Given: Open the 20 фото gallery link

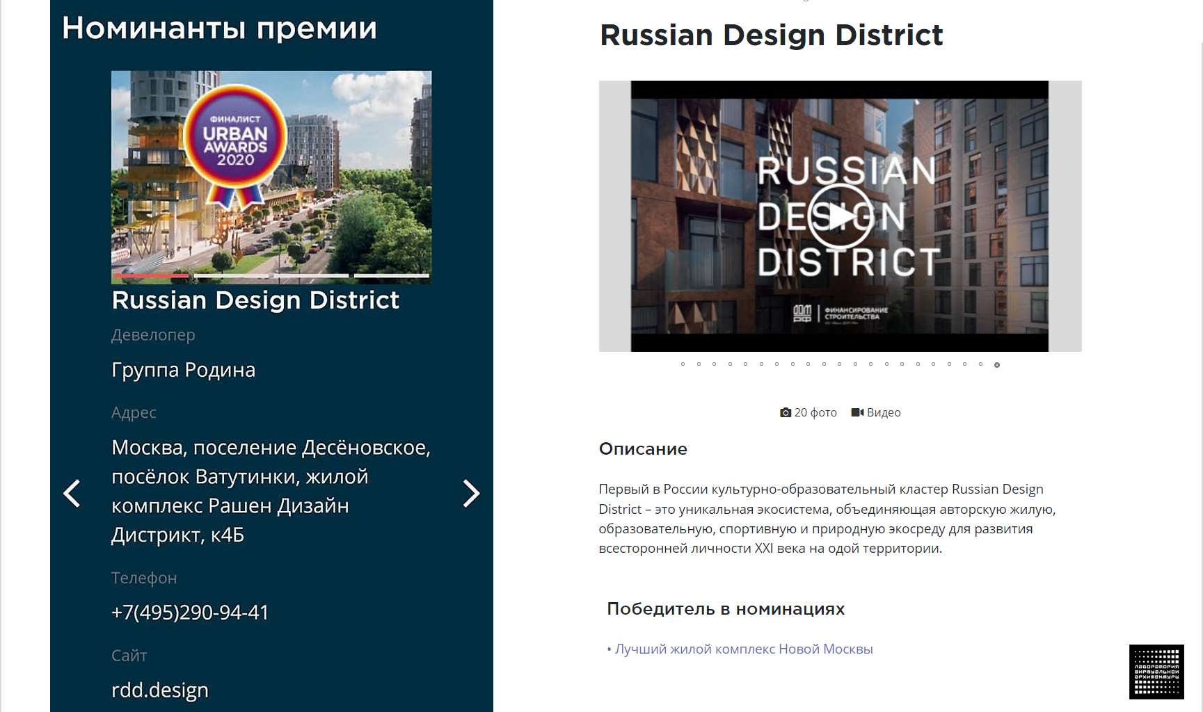Looking at the screenshot, I should pyautogui.click(x=808, y=412).
